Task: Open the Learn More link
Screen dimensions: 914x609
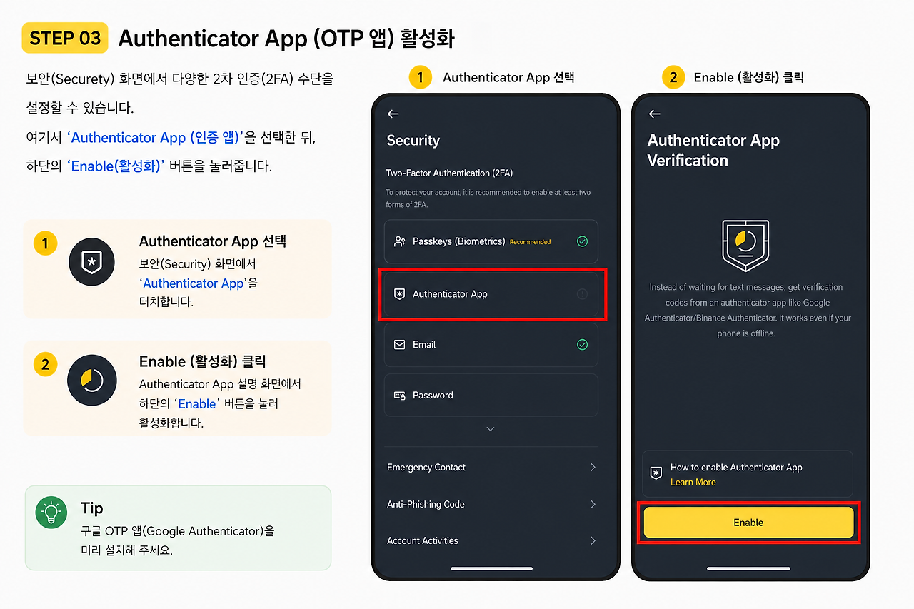Action: 693,483
